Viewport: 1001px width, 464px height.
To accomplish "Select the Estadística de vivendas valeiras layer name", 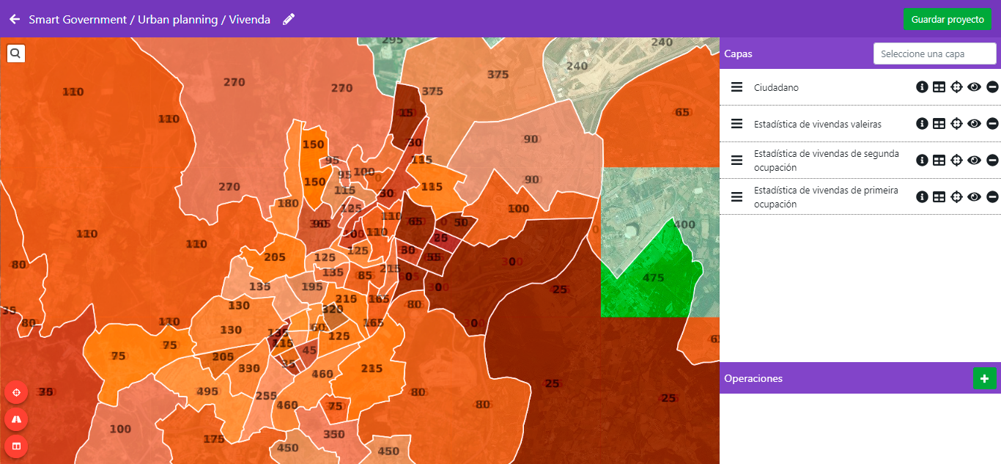I will point(817,124).
